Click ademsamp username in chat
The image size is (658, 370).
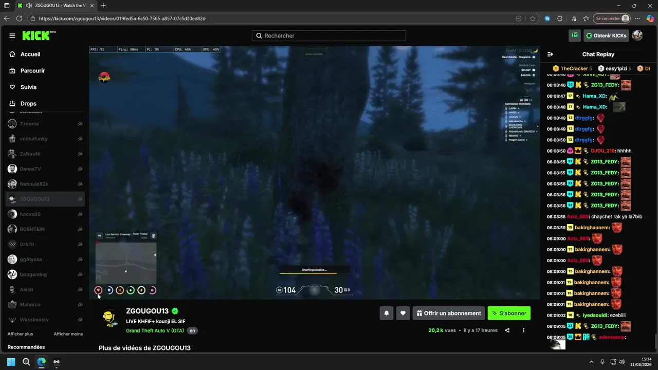pos(612,338)
